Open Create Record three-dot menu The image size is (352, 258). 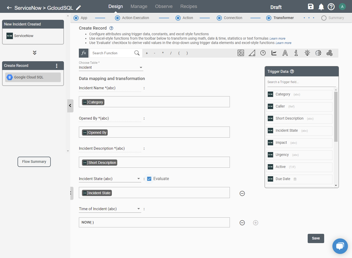click(57, 66)
